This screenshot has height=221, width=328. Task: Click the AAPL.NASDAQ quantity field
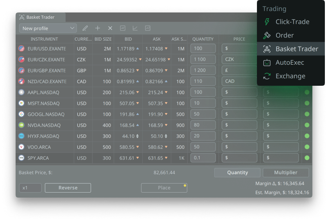(x=203, y=92)
